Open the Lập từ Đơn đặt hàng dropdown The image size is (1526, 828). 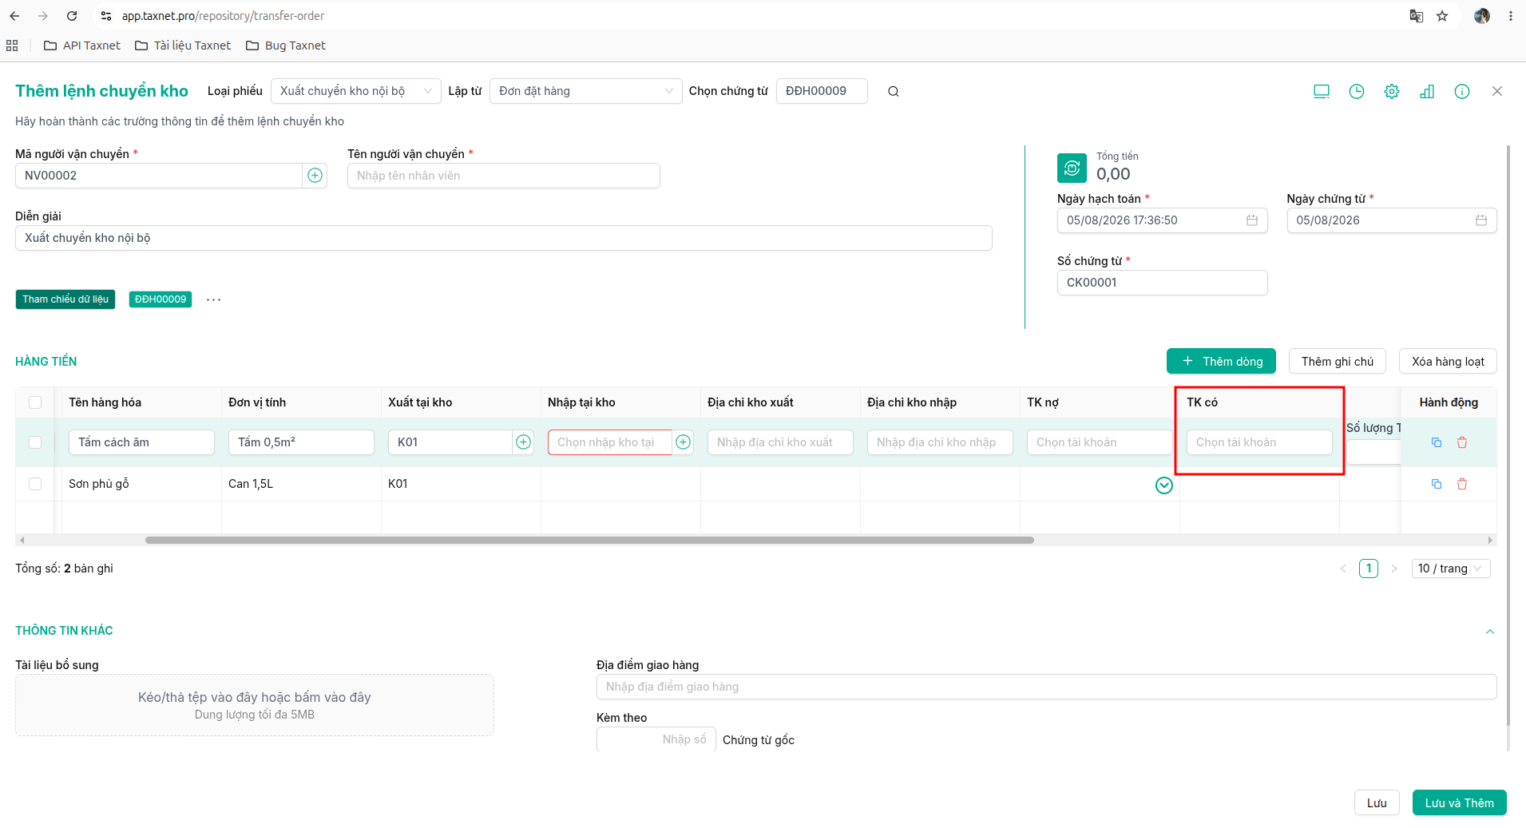point(586,91)
